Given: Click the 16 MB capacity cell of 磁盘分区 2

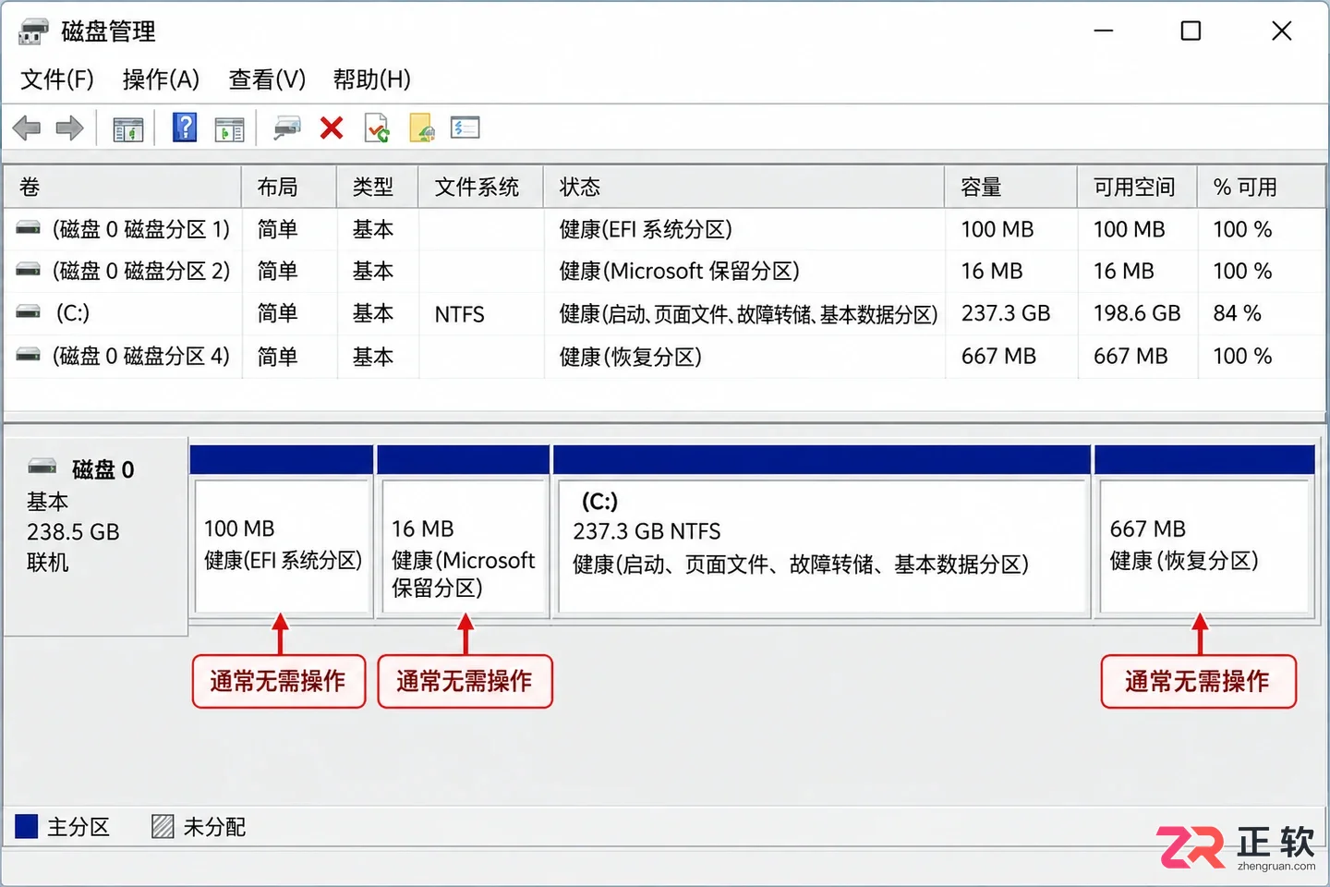Looking at the screenshot, I should (x=992, y=271).
